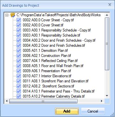115x117 pixels.
Task: Select 0009 A06.1 Presentation Plan.tif item
Action: [x=47, y=71]
